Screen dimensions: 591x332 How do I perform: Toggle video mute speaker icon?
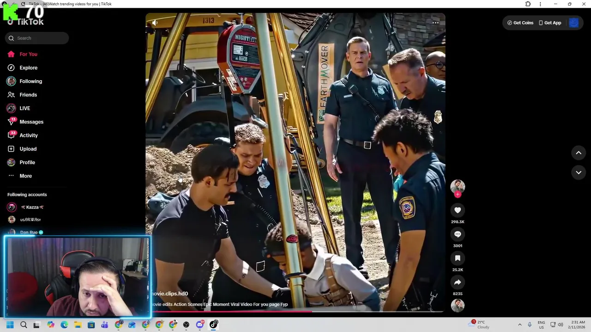[155, 23]
